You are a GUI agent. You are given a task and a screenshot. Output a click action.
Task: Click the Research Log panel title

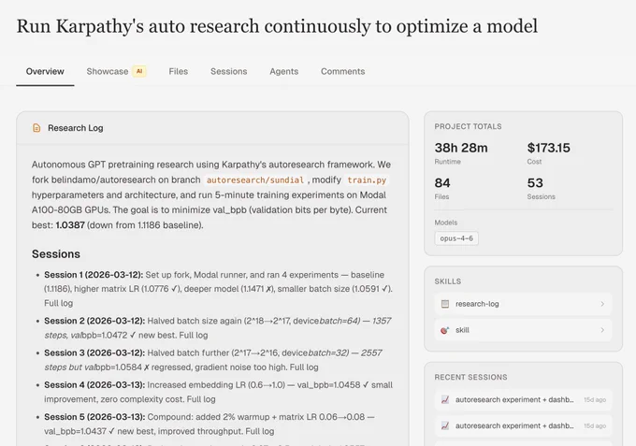point(76,128)
